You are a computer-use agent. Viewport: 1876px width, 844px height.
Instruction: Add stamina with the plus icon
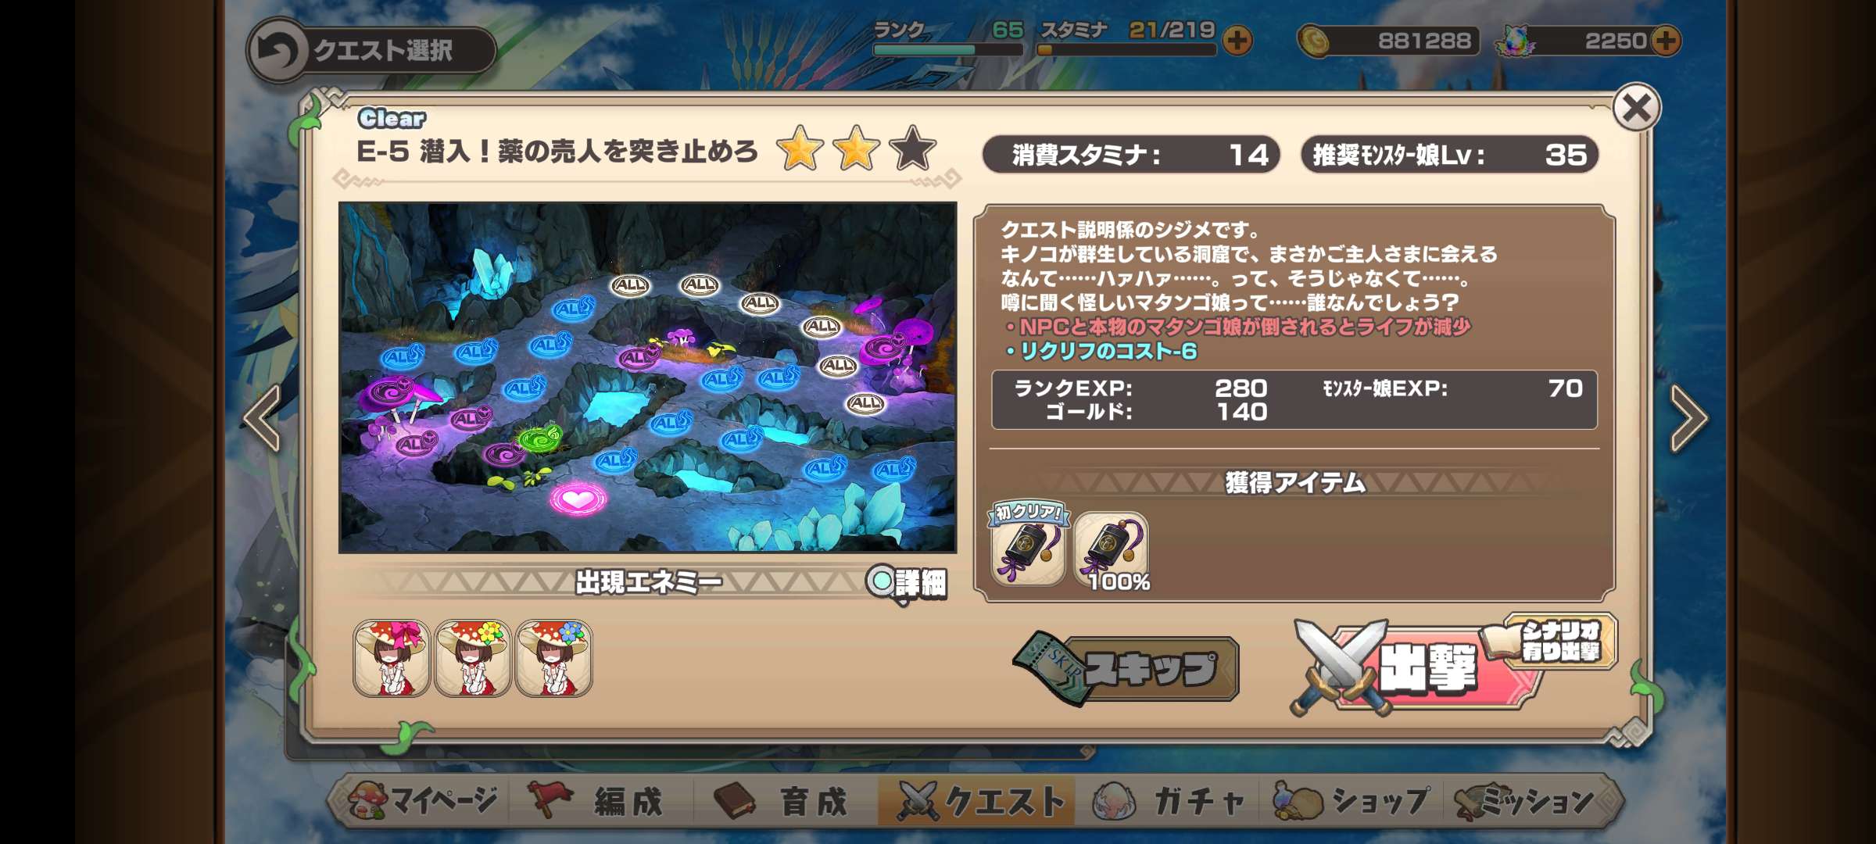[x=1237, y=41]
